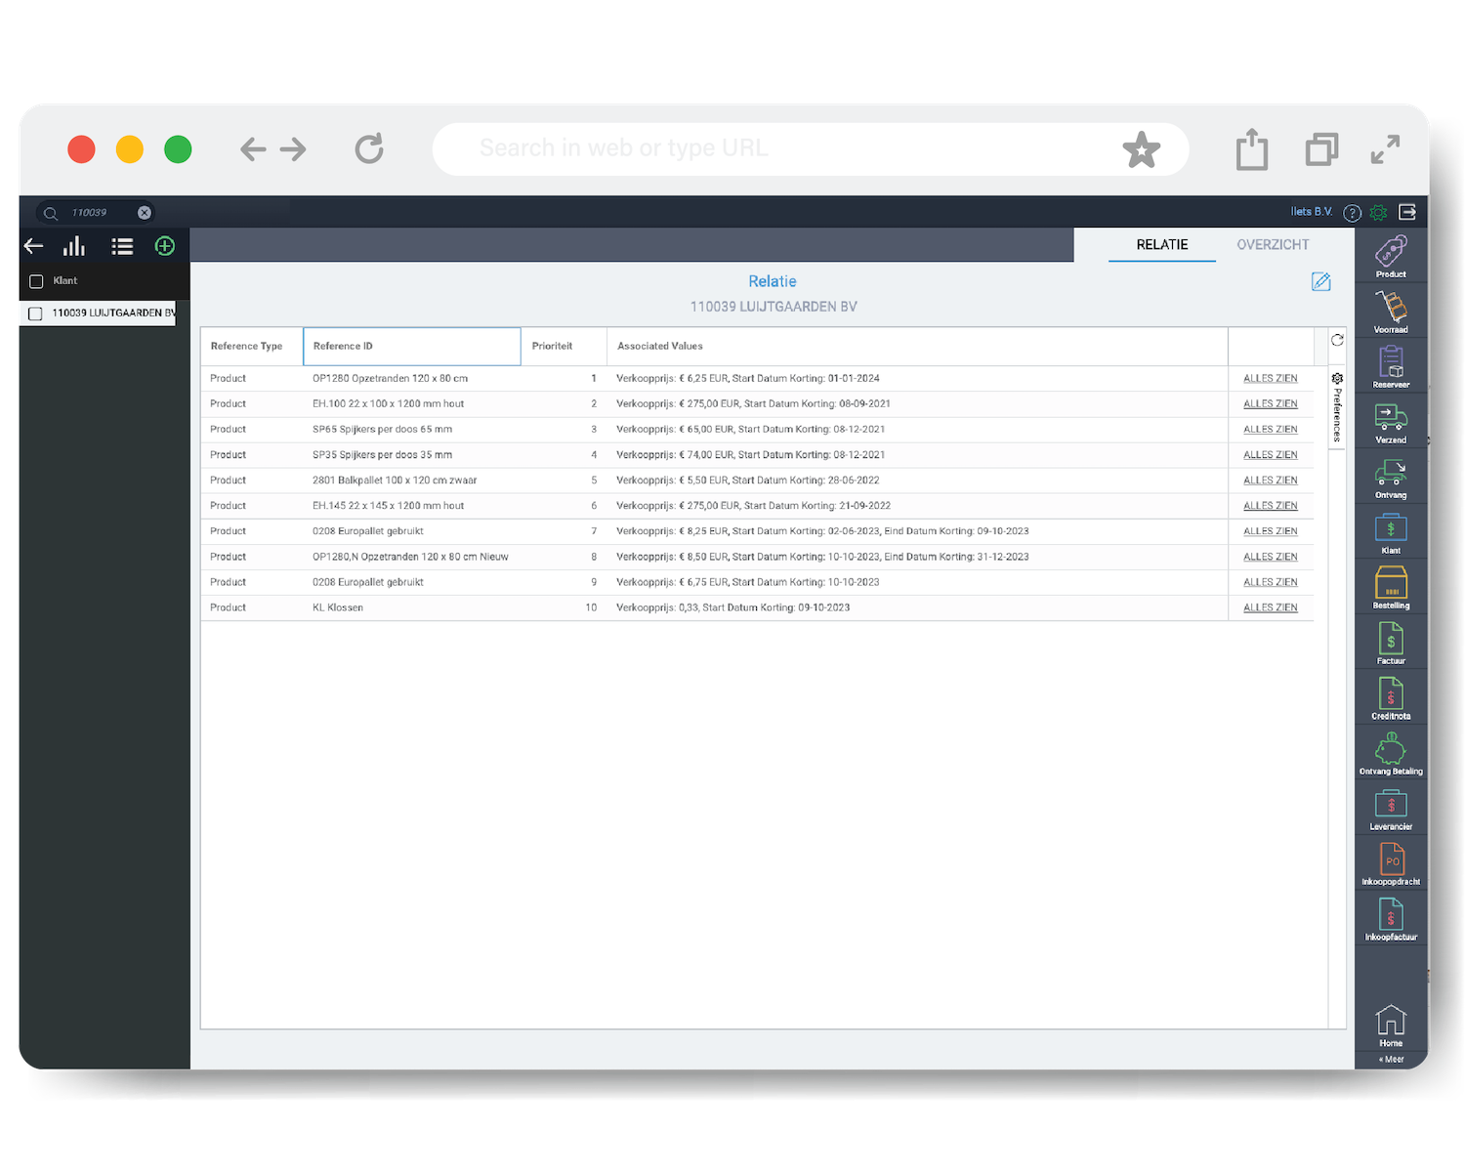
Task: Open the Inkoopfactuur module icon
Action: pos(1391,920)
